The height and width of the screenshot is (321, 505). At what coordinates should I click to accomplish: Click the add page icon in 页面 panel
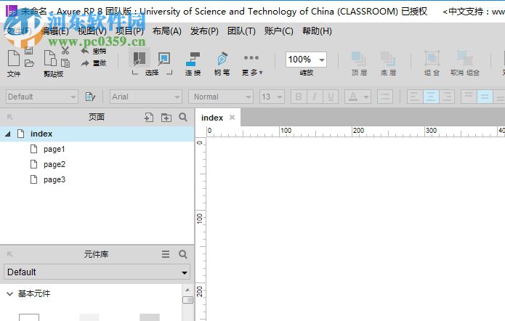click(x=149, y=117)
